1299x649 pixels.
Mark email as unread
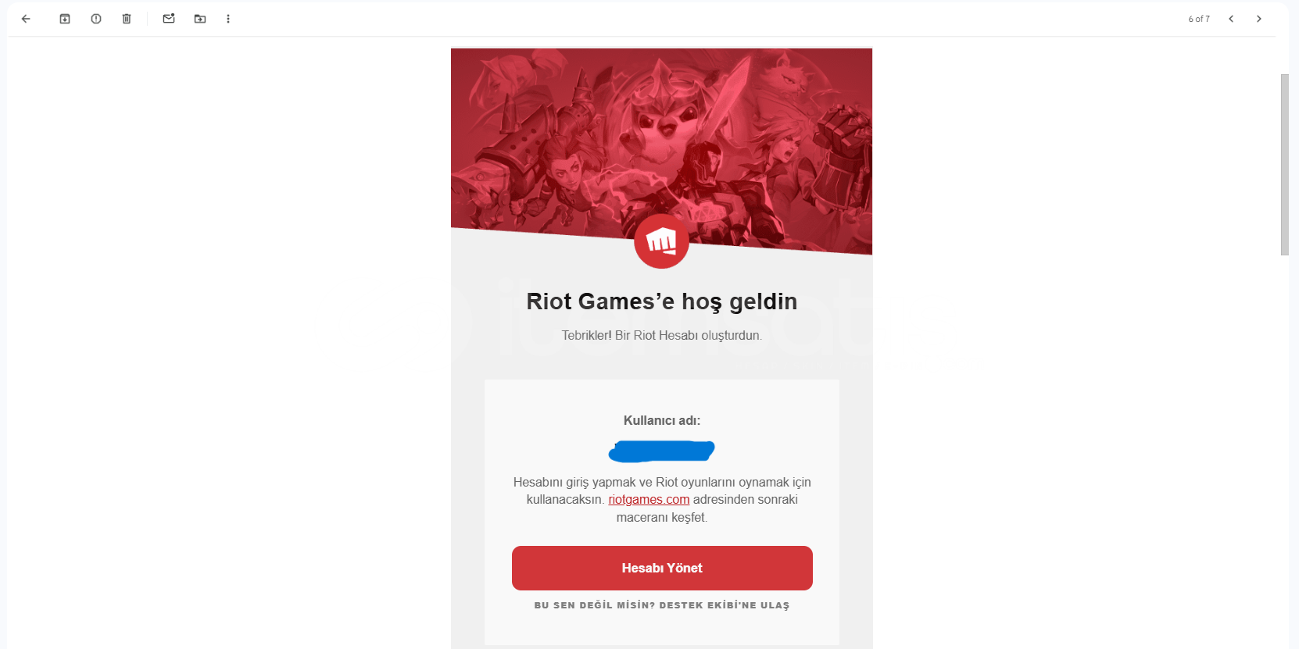click(169, 19)
